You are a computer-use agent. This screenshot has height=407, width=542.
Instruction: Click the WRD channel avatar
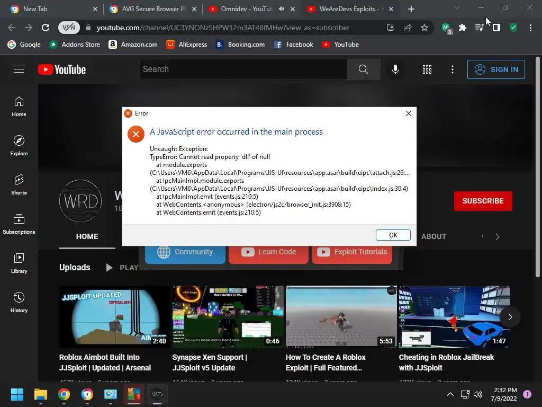[x=80, y=201]
